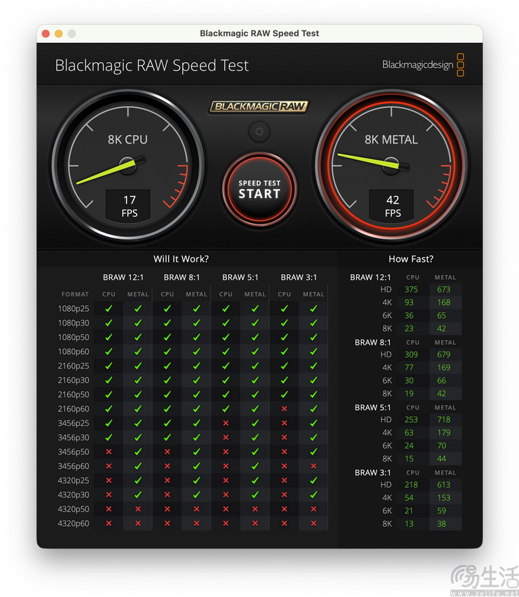Minimize the window with the yellow button
Screen dimensions: 519x597
click(x=59, y=33)
